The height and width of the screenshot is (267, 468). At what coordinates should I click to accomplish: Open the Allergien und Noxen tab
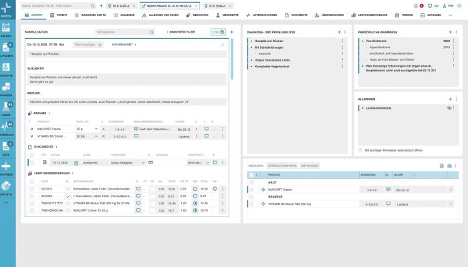pos(160,15)
